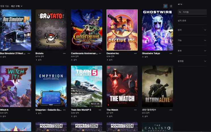This screenshot has width=211, height=132.
Task: Open three-dot menu for Castlevania Anniversary Collection
Action: [100, 53]
